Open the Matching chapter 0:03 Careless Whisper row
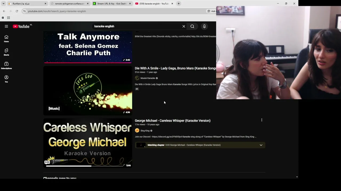Image resolution: width=341 pixels, height=191 pixels. (200, 145)
